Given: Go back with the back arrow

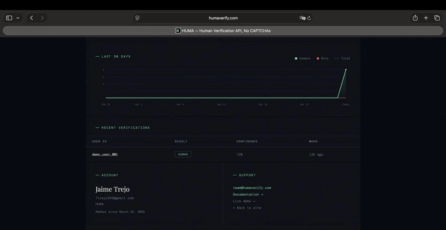Looking at the screenshot, I should click(x=31, y=18).
